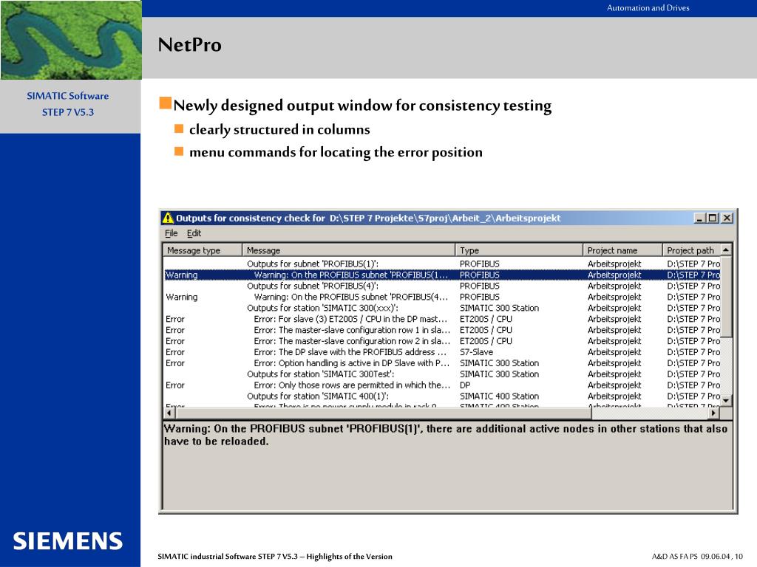This screenshot has width=757, height=567.
Task: Click 'D:\STEP 7 Pro' path in S7-Slave row
Action: 693,352
